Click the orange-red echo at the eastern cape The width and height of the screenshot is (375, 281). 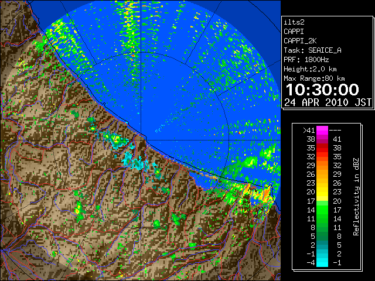pos(266,191)
